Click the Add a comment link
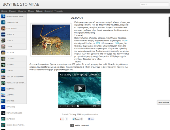170x130 pixels. pos(82,125)
